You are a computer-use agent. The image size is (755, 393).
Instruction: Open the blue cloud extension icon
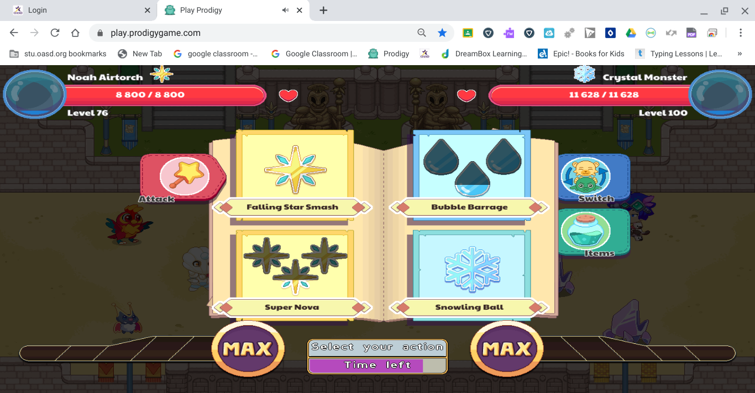[549, 33]
